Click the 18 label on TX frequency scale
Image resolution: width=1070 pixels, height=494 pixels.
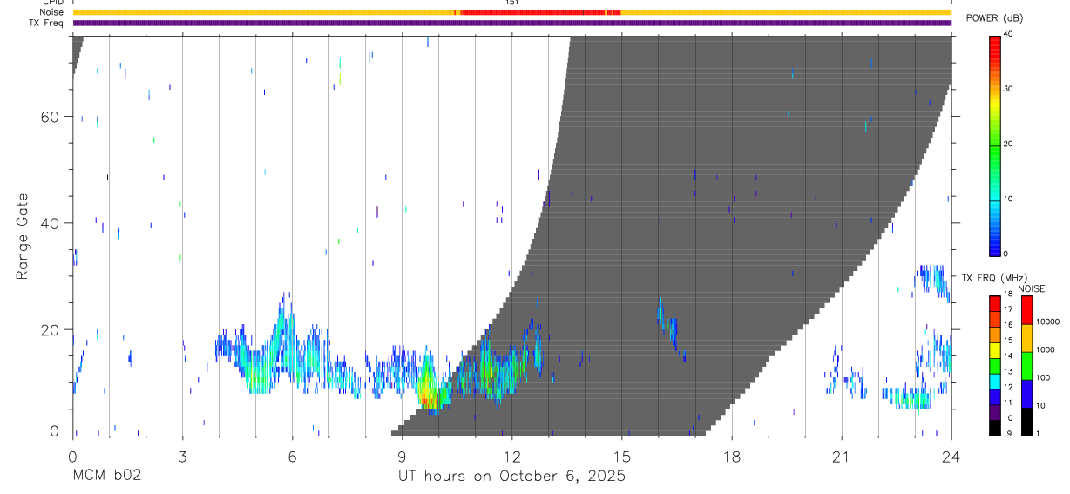1008,294
